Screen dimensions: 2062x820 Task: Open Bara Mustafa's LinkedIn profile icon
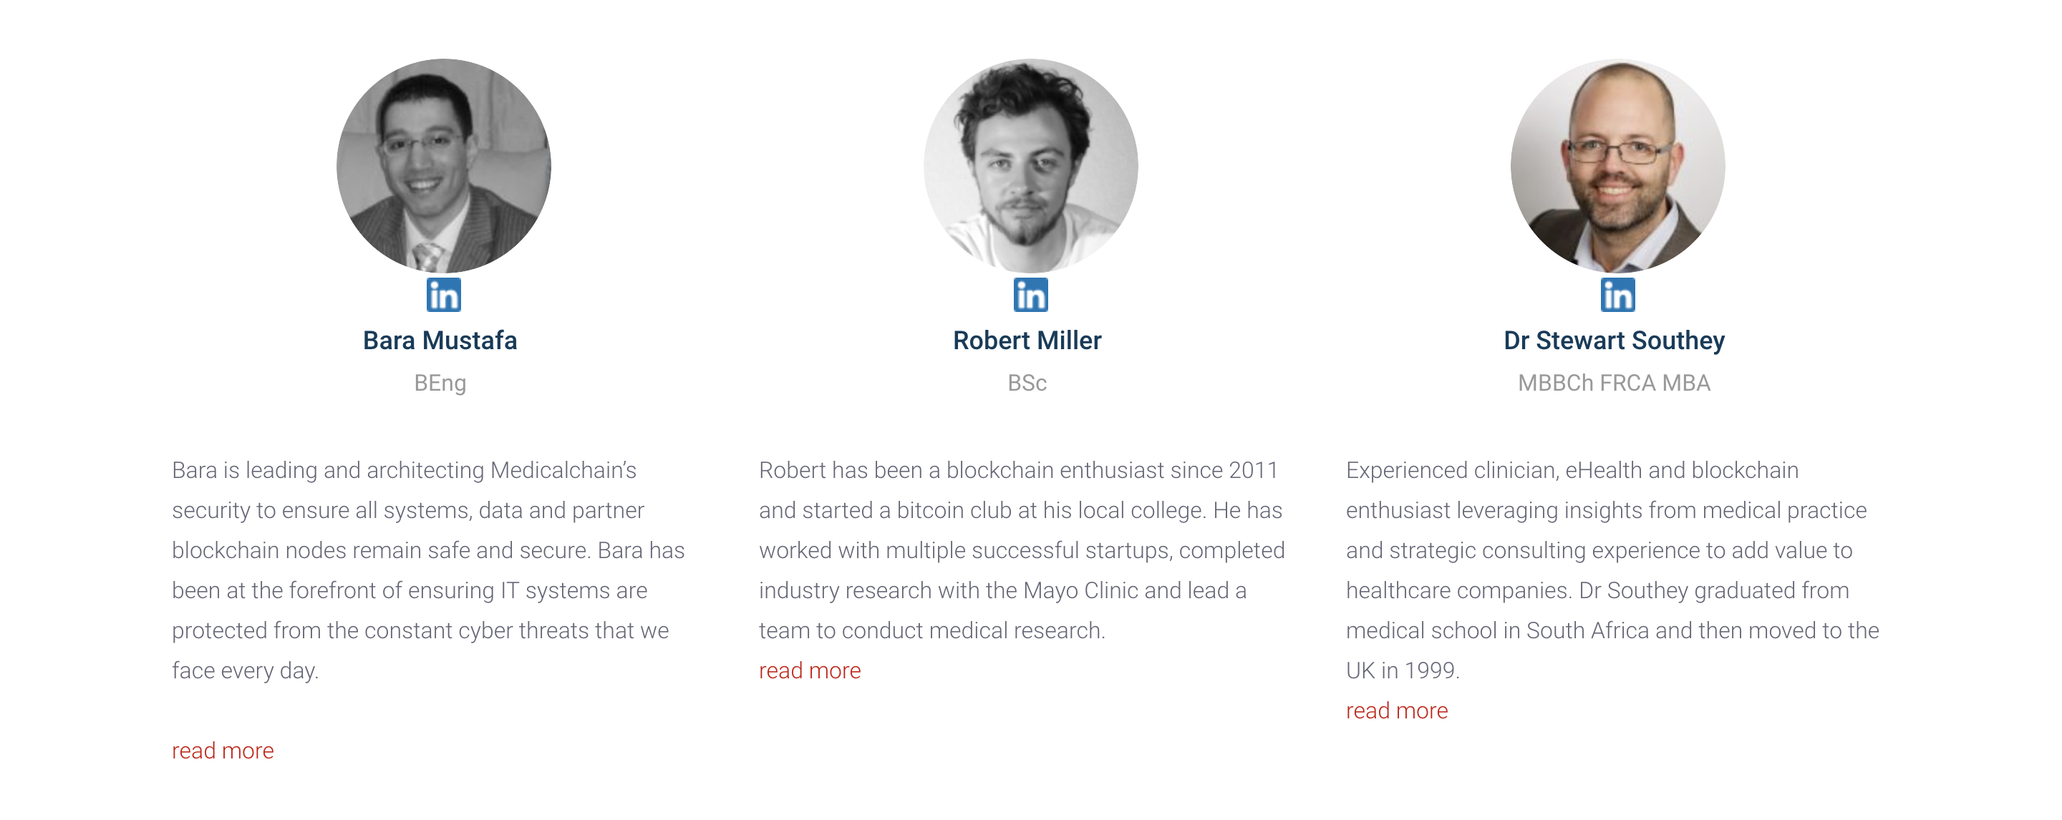[443, 296]
